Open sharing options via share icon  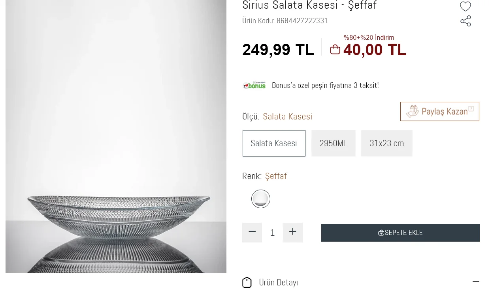click(465, 21)
